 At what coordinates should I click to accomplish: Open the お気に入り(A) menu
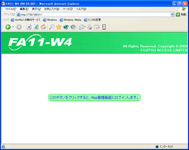(x=52, y=9)
